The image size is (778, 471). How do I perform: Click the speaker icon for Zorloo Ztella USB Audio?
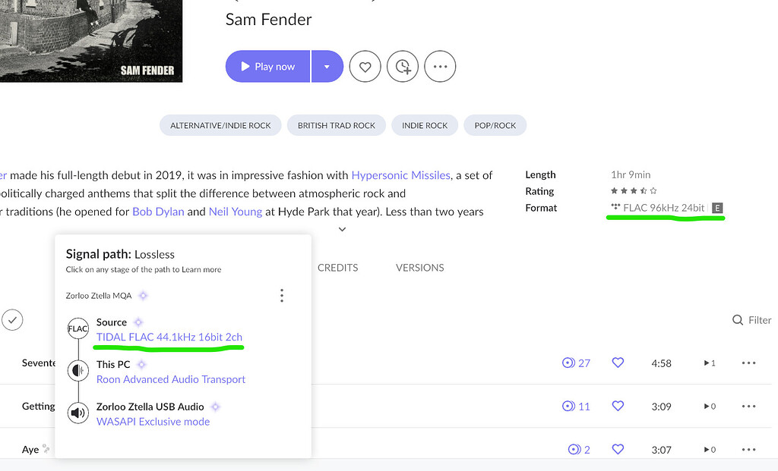point(78,413)
